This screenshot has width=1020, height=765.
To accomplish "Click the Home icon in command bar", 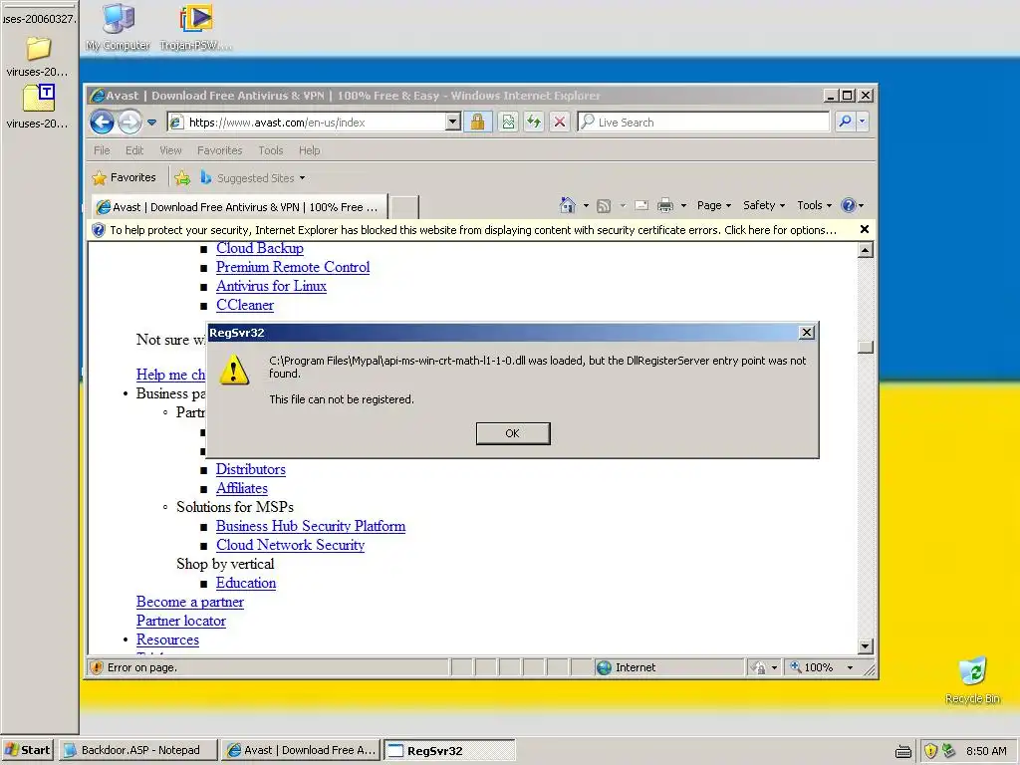I will pos(567,205).
